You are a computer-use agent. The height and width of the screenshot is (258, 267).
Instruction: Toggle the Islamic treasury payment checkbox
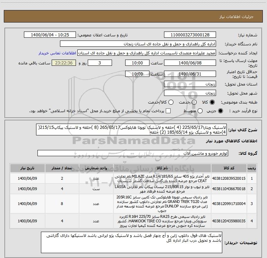[x=168, y=111]
